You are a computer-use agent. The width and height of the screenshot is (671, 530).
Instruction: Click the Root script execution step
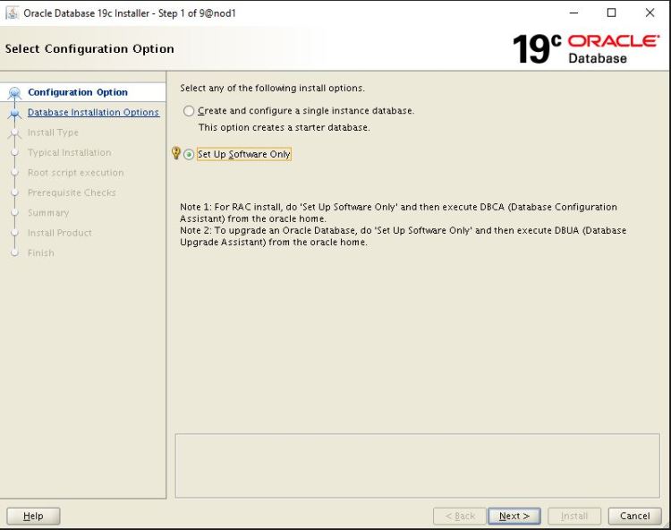75,173
